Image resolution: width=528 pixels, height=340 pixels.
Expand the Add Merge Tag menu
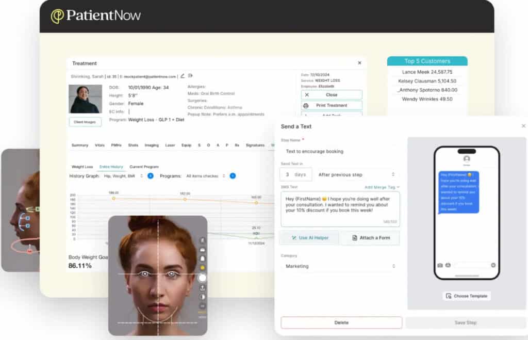coord(382,187)
